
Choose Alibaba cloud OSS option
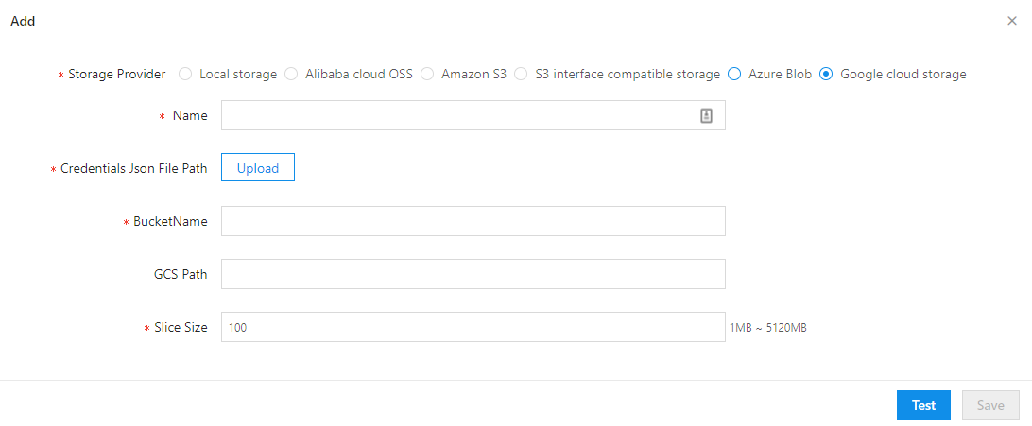coord(291,74)
